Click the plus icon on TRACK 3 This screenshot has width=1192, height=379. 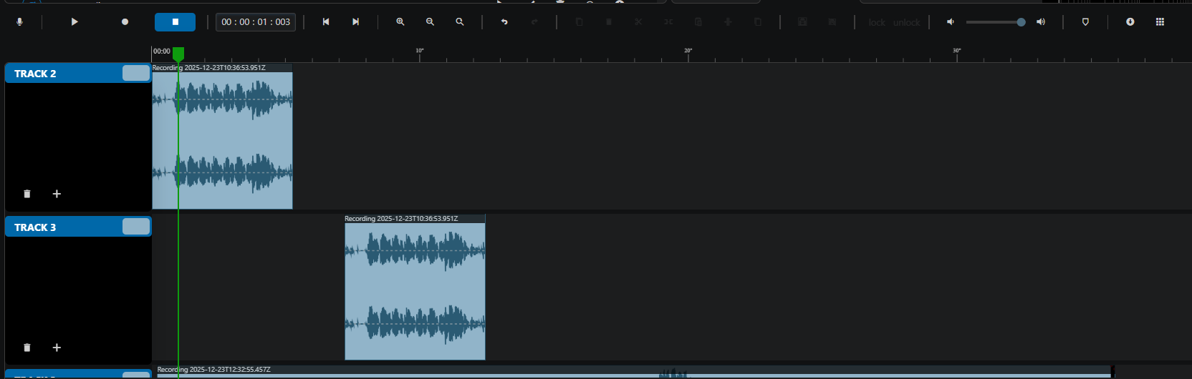point(57,348)
